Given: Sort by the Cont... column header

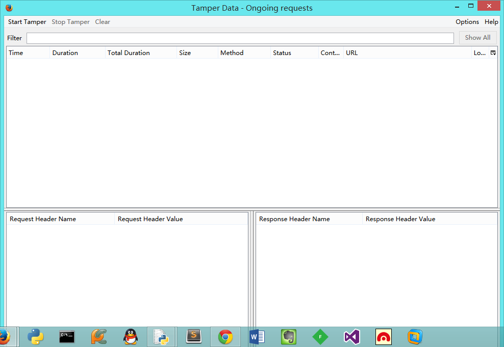Looking at the screenshot, I should point(331,52).
